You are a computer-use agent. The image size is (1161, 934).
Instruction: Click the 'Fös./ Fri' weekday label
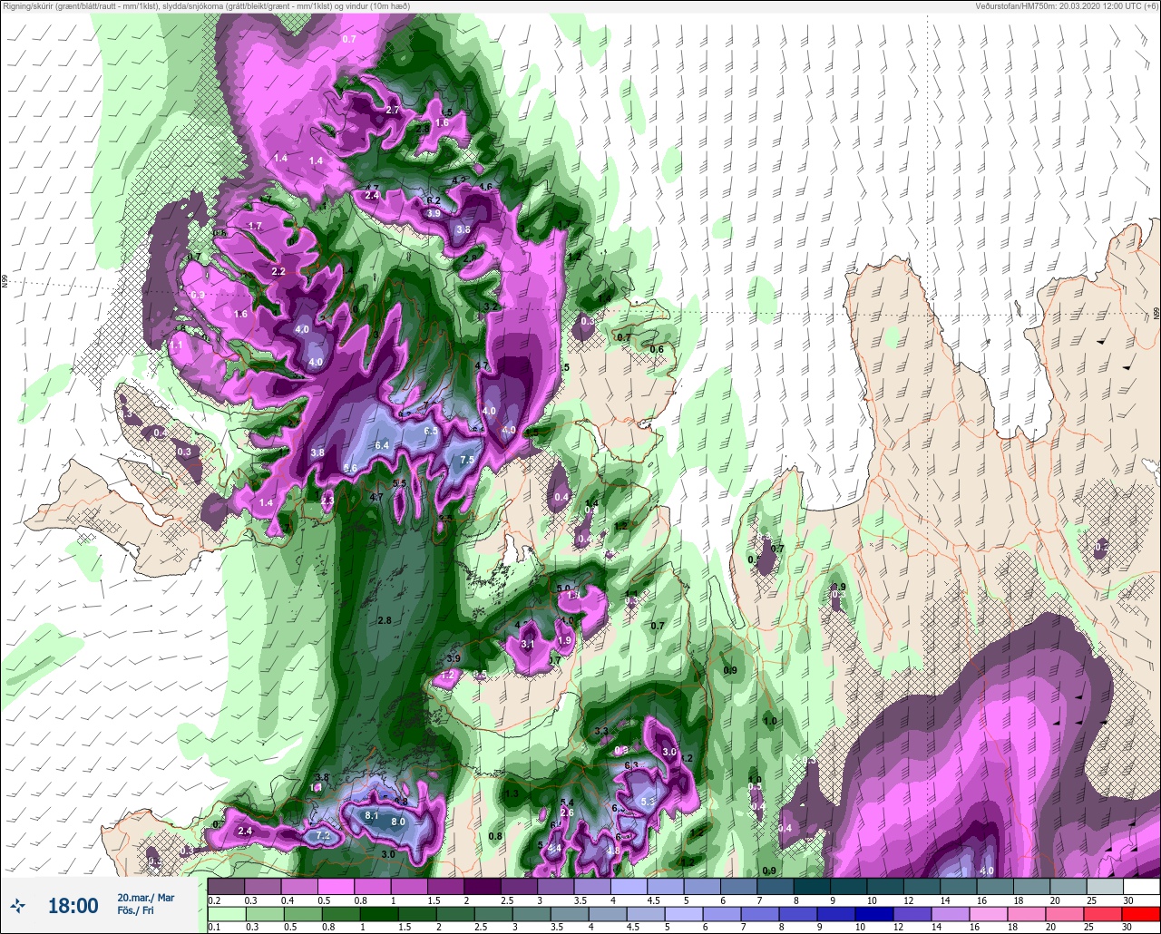[x=137, y=911]
